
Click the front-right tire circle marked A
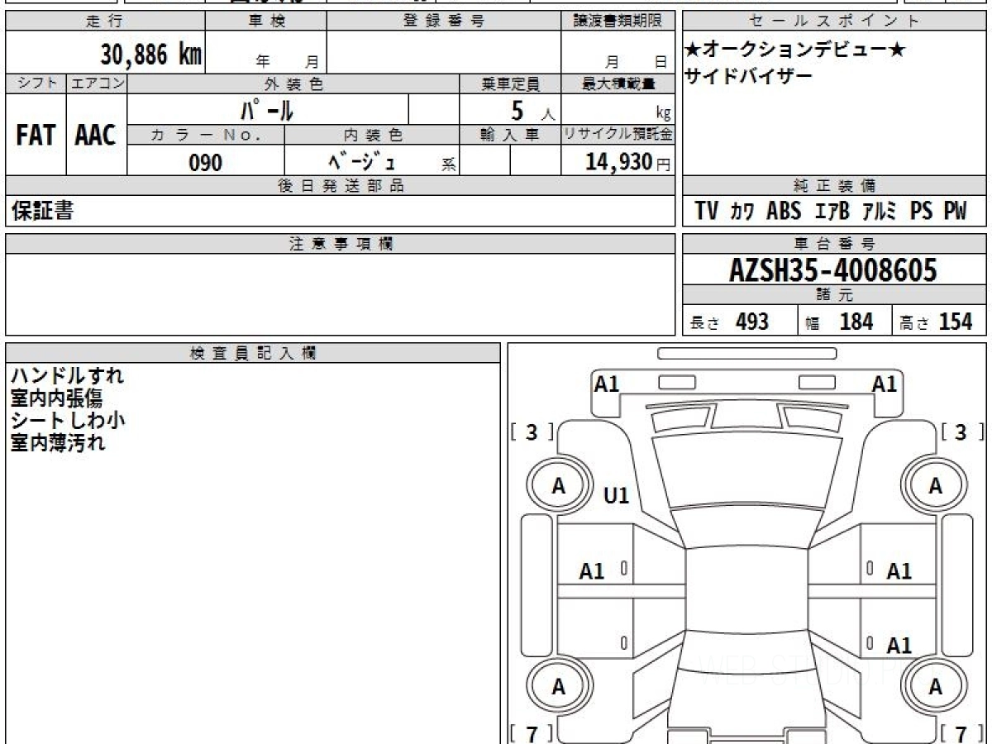[x=935, y=487]
